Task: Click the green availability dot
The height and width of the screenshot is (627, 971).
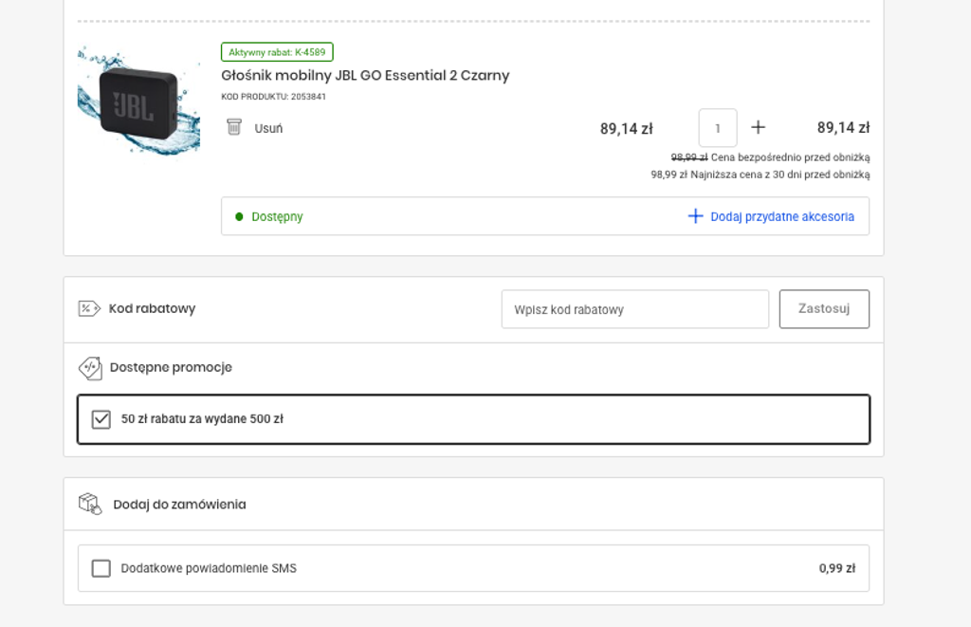Action: click(239, 216)
